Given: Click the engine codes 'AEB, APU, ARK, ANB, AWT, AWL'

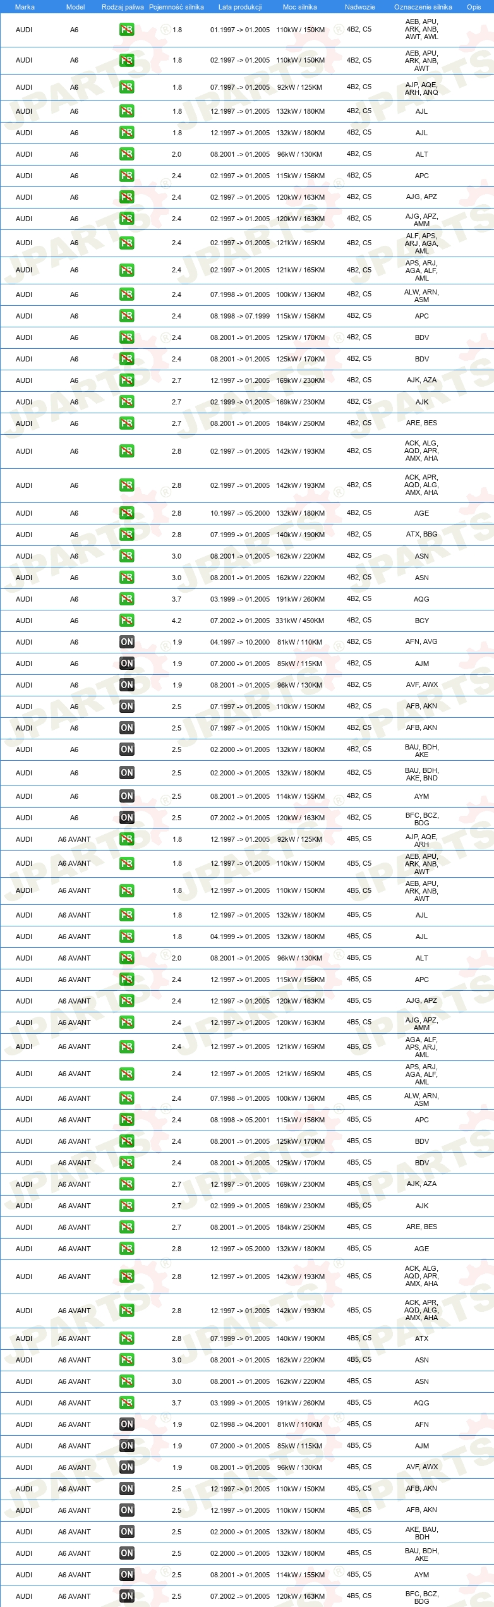Looking at the screenshot, I should tap(422, 29).
